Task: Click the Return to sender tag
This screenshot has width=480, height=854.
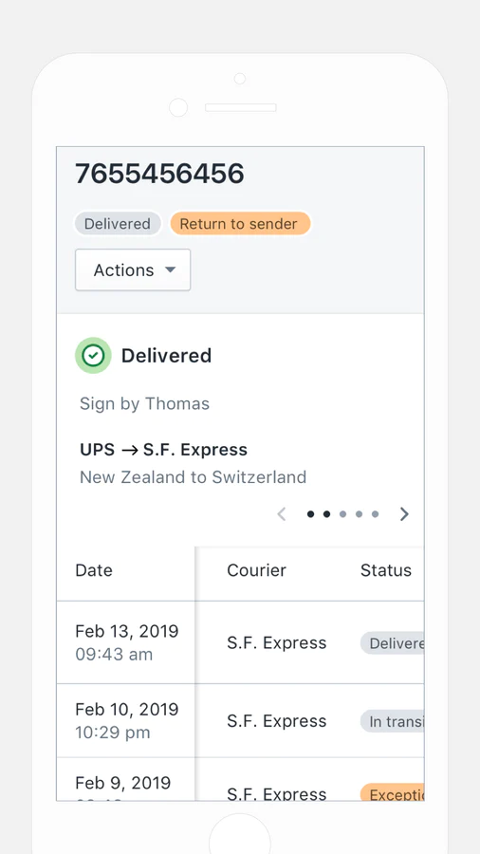Action: pos(240,224)
